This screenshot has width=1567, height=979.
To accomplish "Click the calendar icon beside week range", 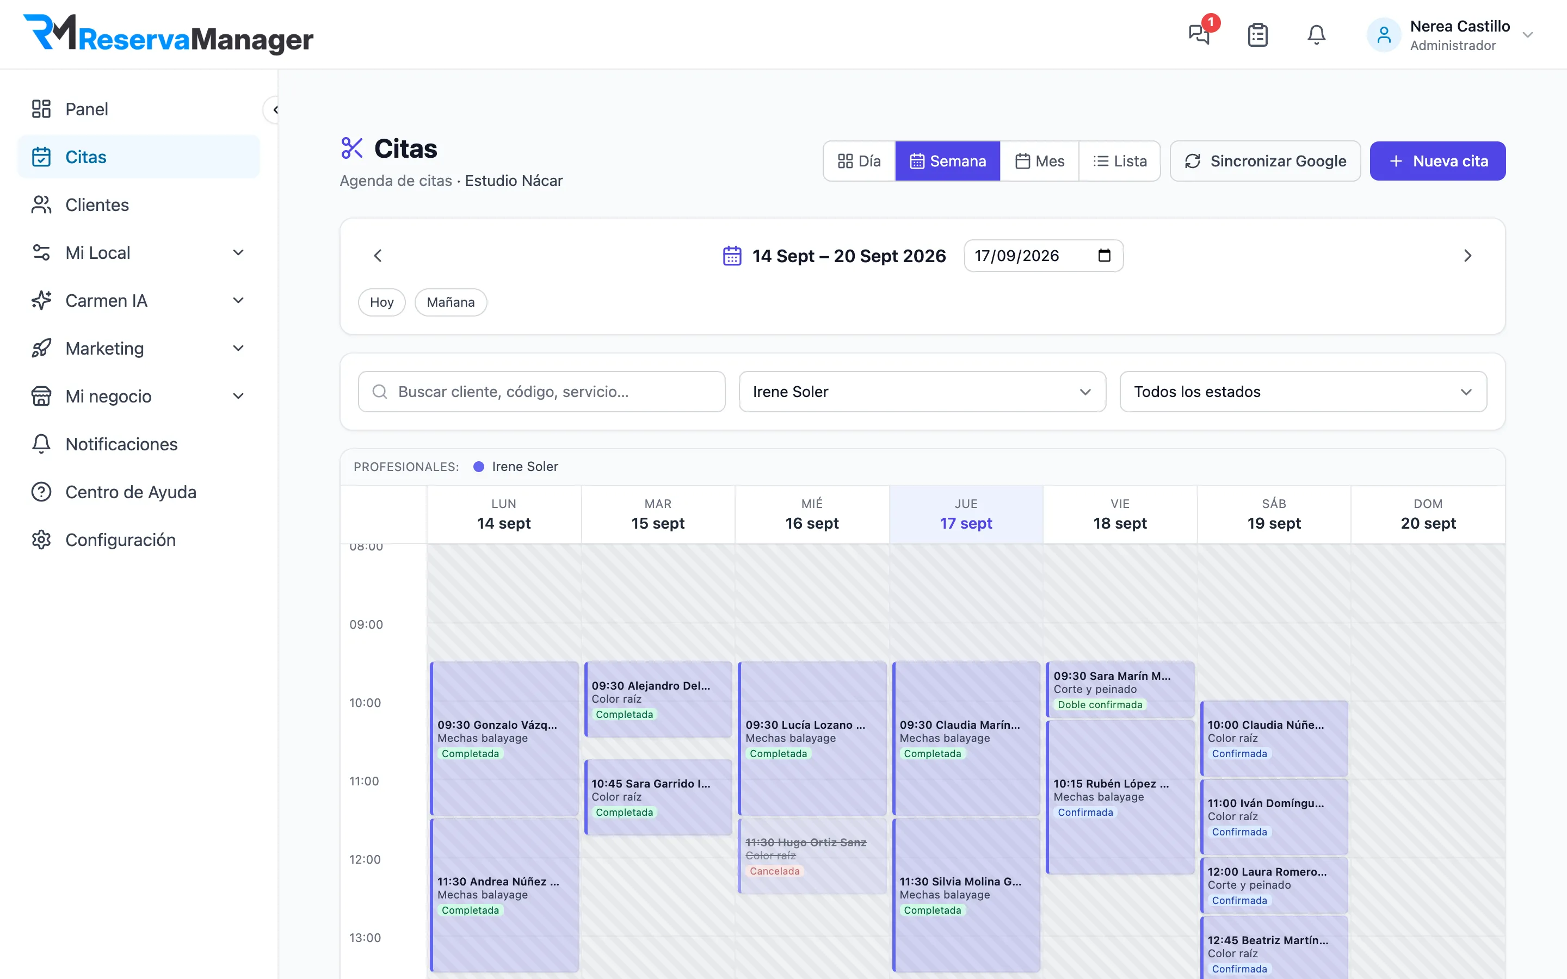I will 732,256.
